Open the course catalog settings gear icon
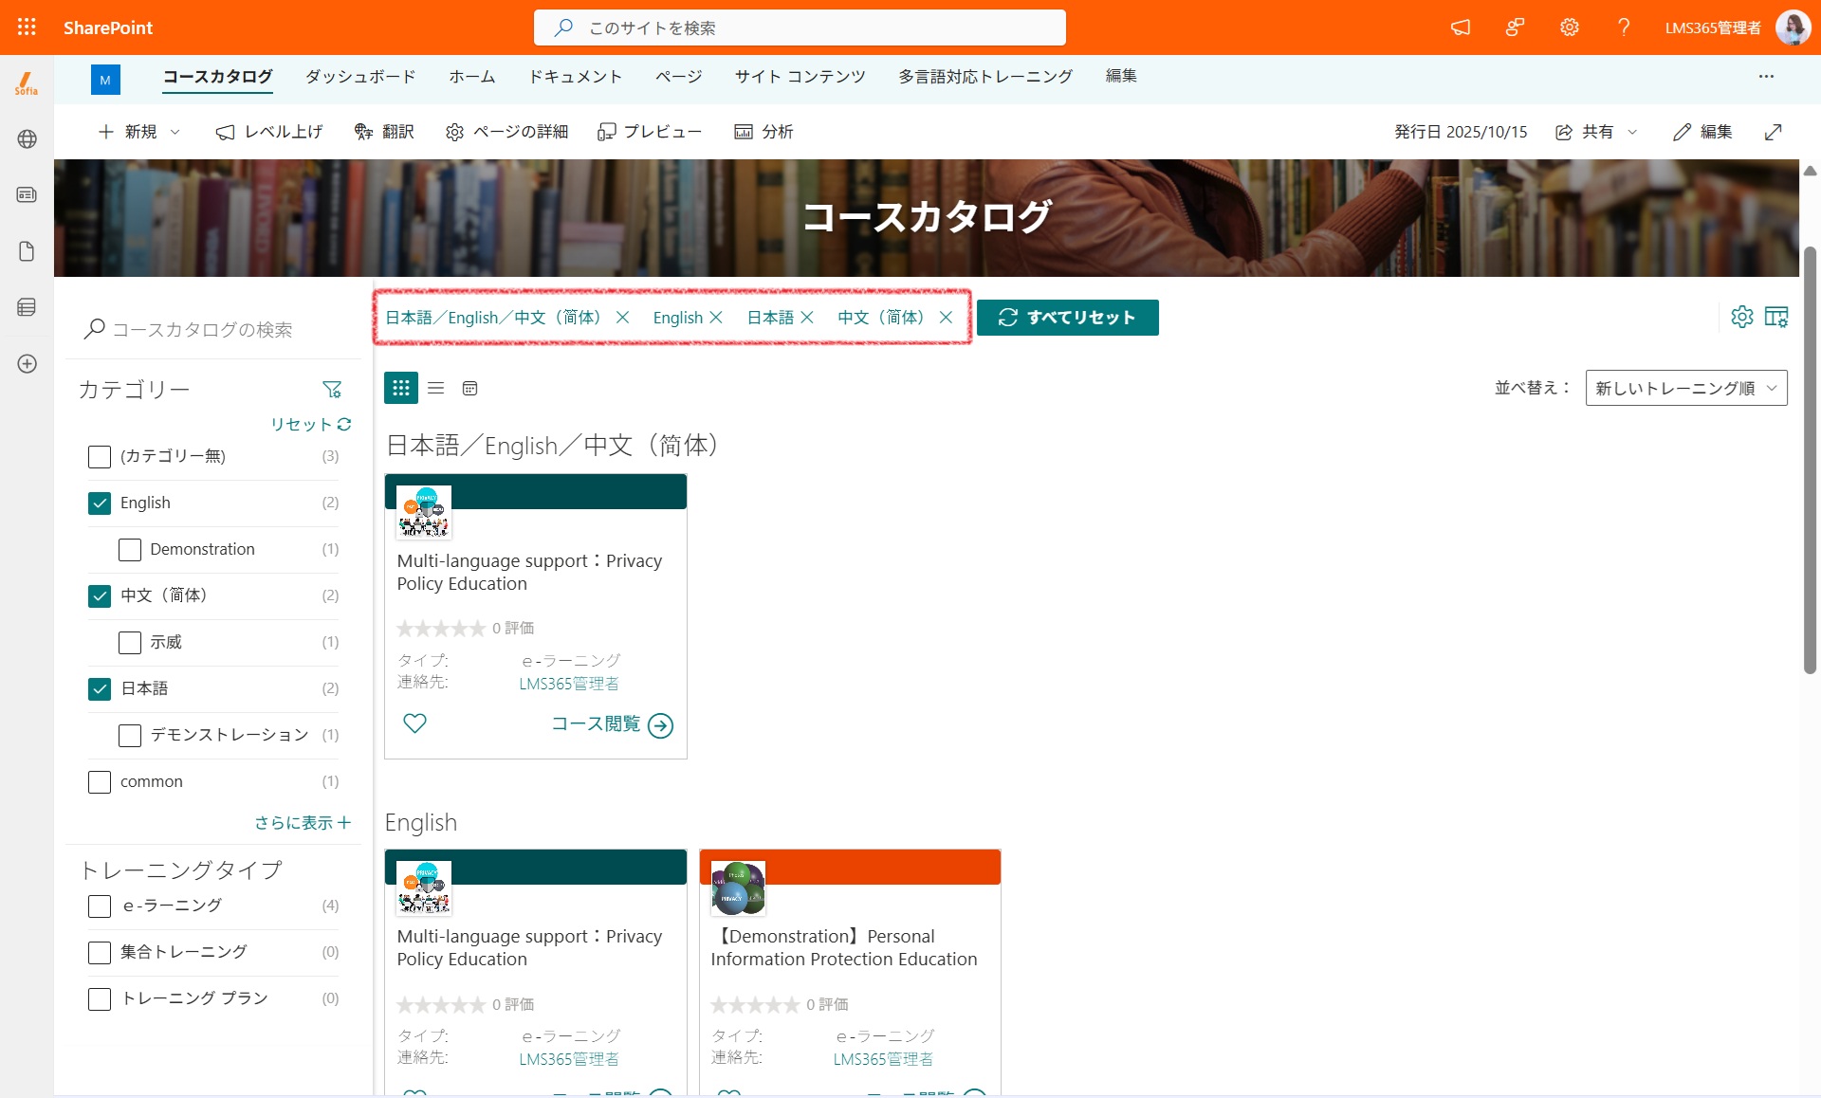1821x1098 pixels. click(1742, 317)
